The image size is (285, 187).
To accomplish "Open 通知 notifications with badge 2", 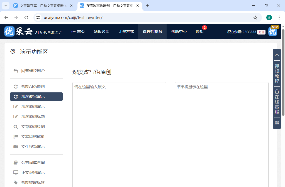I will (x=199, y=31).
